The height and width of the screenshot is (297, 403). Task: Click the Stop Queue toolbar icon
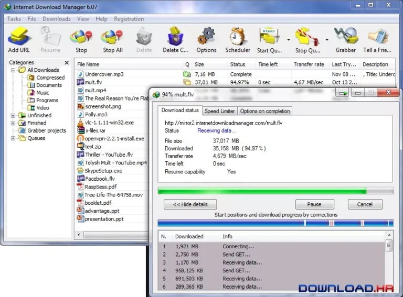(307, 37)
